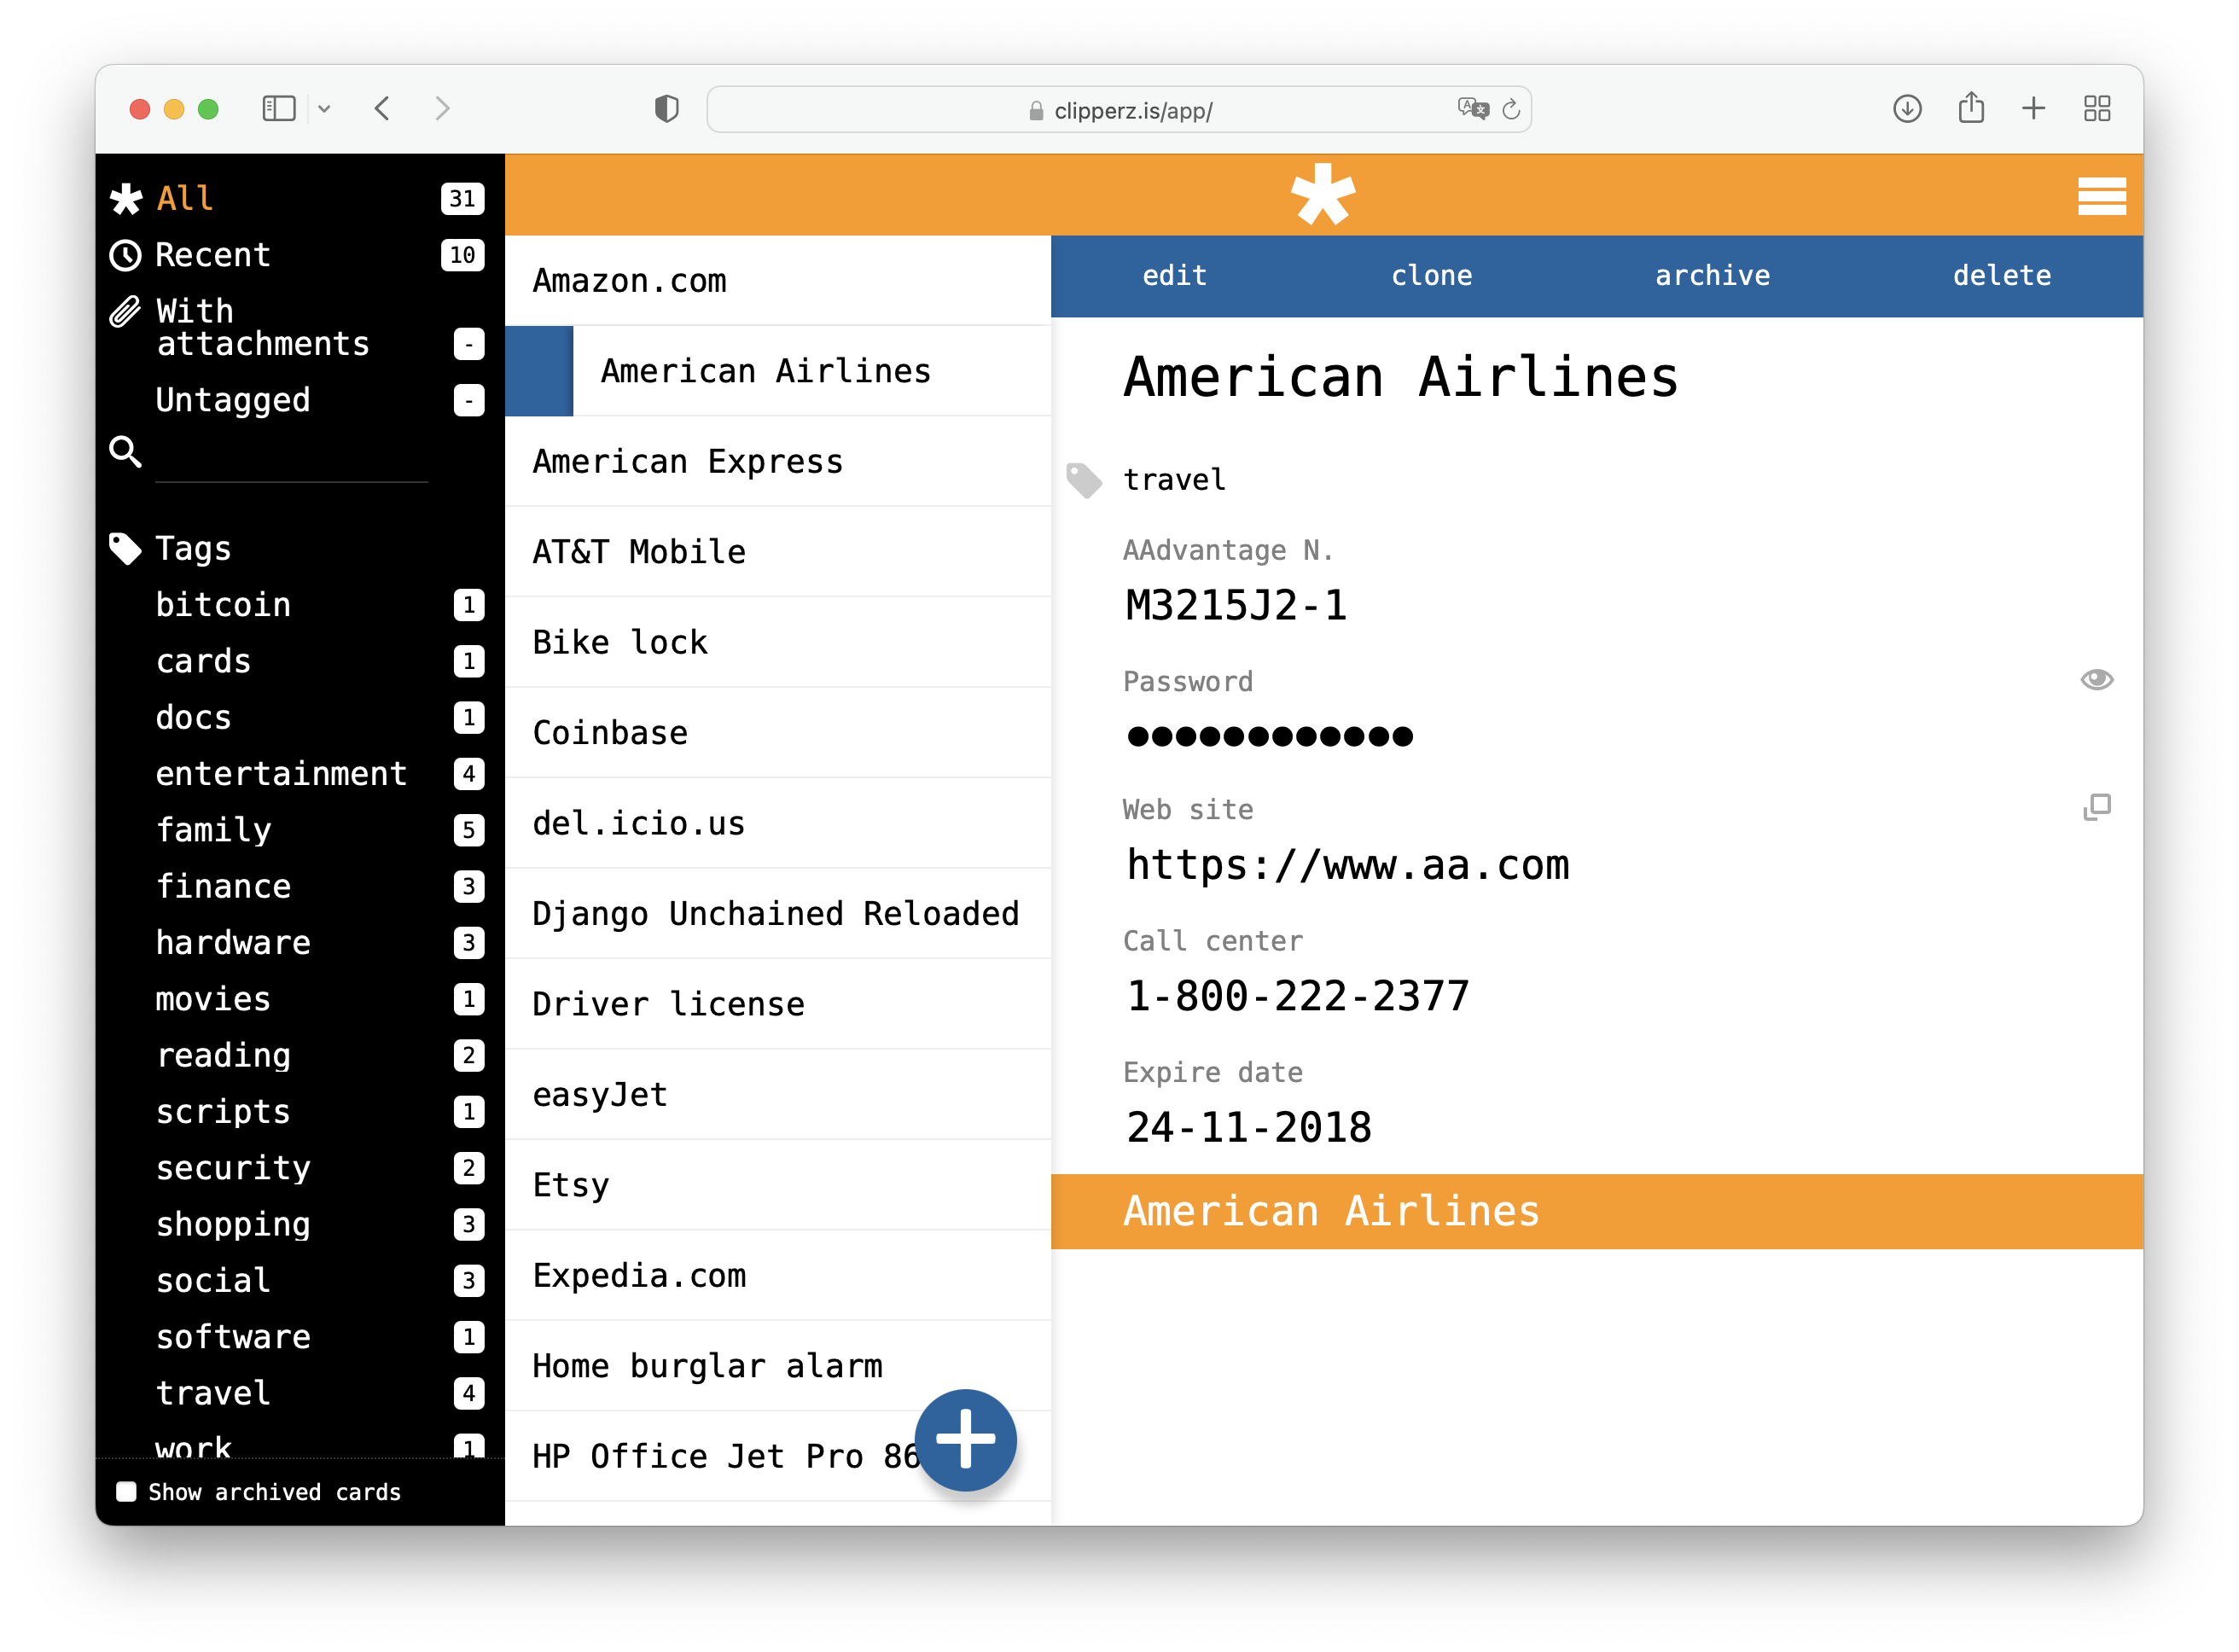Click the Clipperz asterisk logo in header
The width and height of the screenshot is (2239, 1652).
pyautogui.click(x=1322, y=194)
